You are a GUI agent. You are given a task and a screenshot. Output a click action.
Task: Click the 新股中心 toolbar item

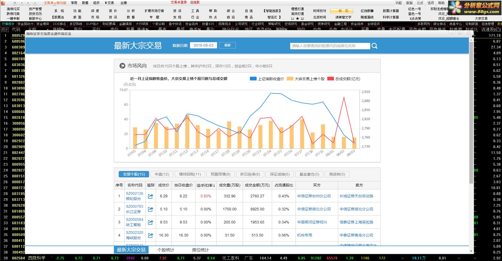pyautogui.click(x=35, y=19)
